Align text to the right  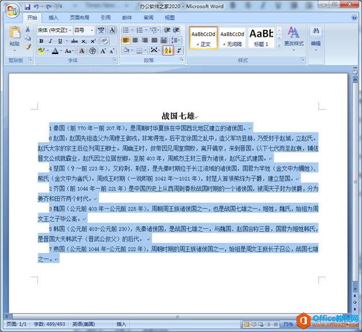[x=145, y=40]
